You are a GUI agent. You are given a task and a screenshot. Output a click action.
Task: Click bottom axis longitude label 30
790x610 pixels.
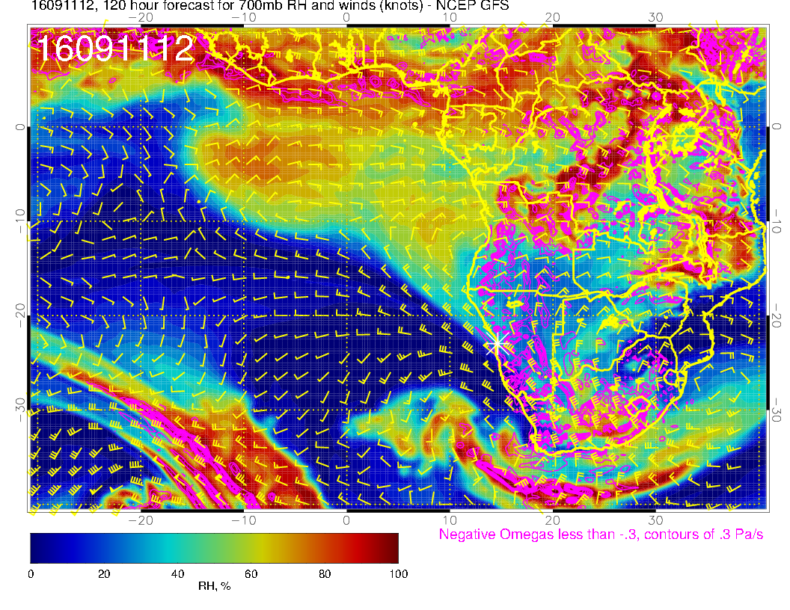point(655,520)
